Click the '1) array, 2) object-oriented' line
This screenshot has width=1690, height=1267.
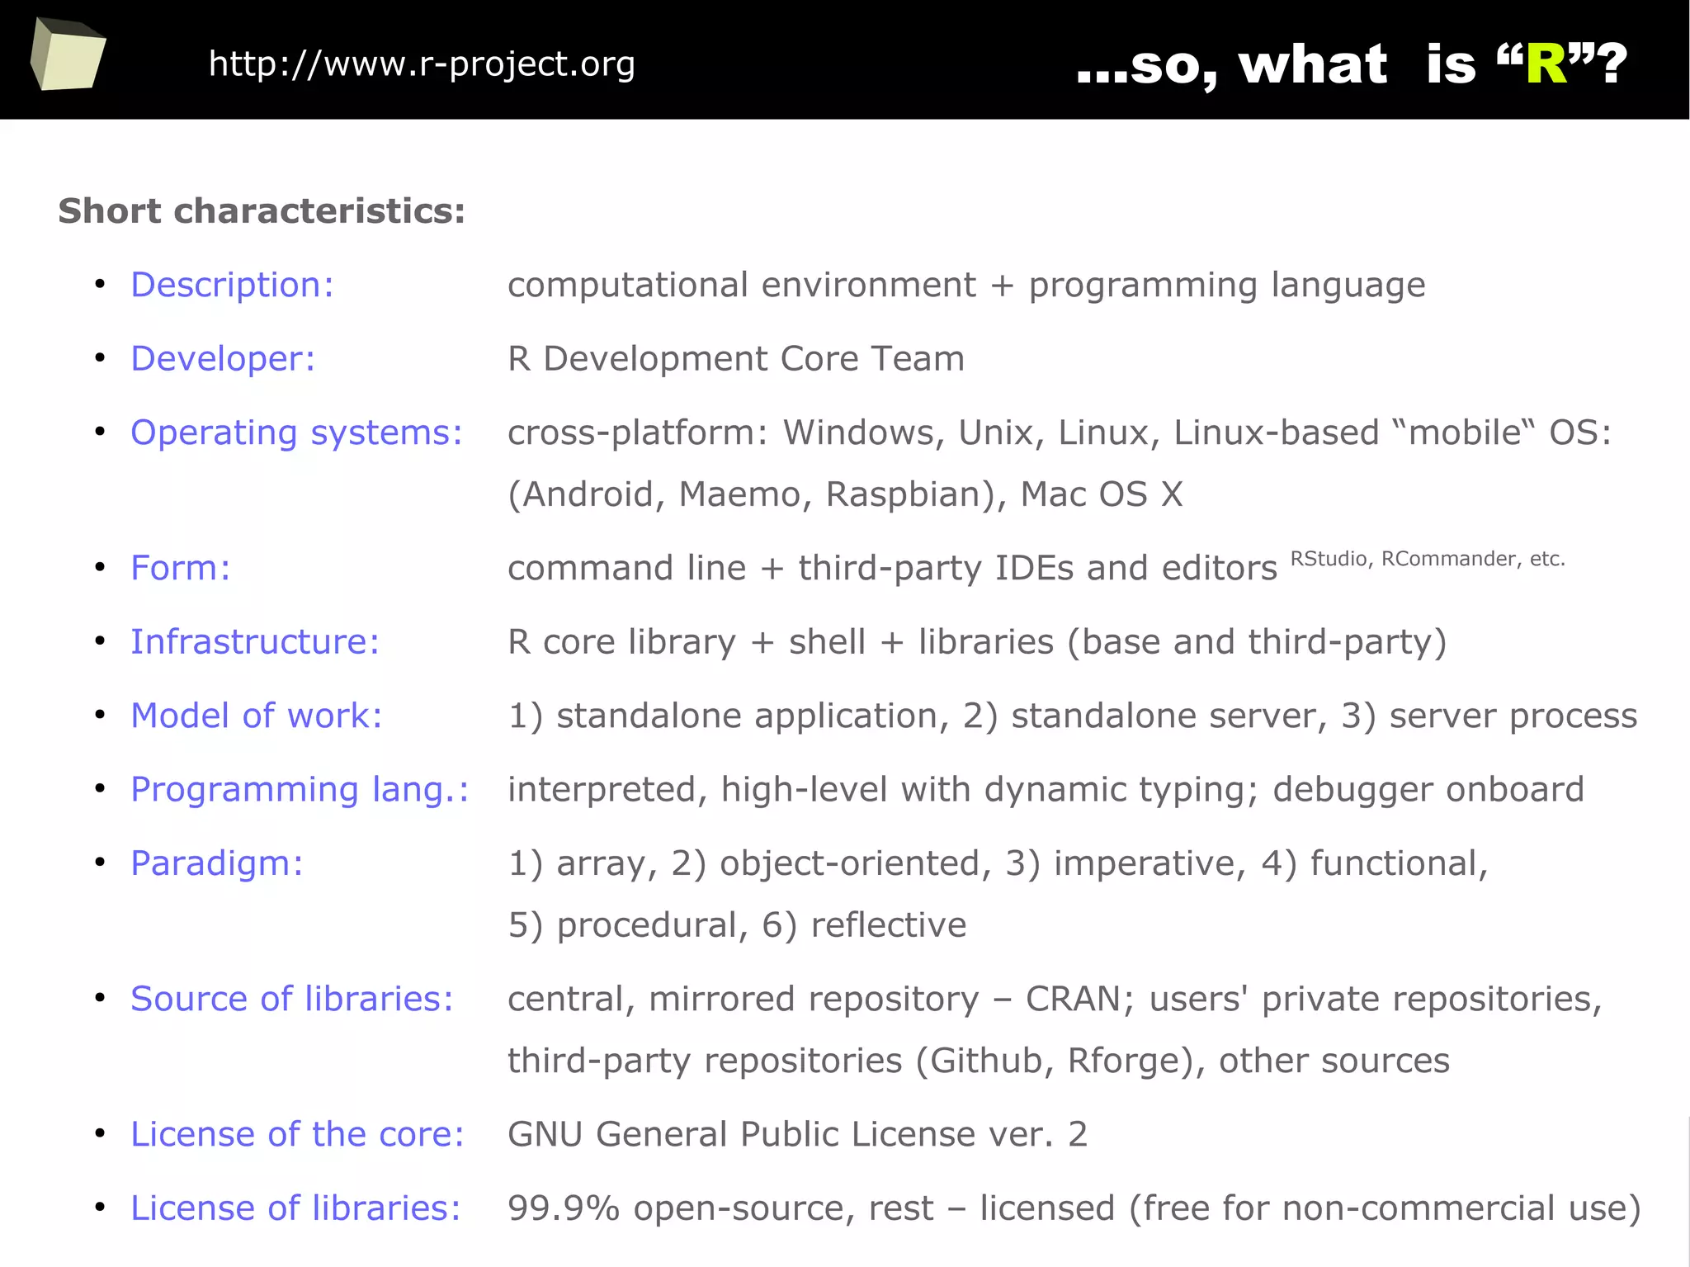[998, 864]
